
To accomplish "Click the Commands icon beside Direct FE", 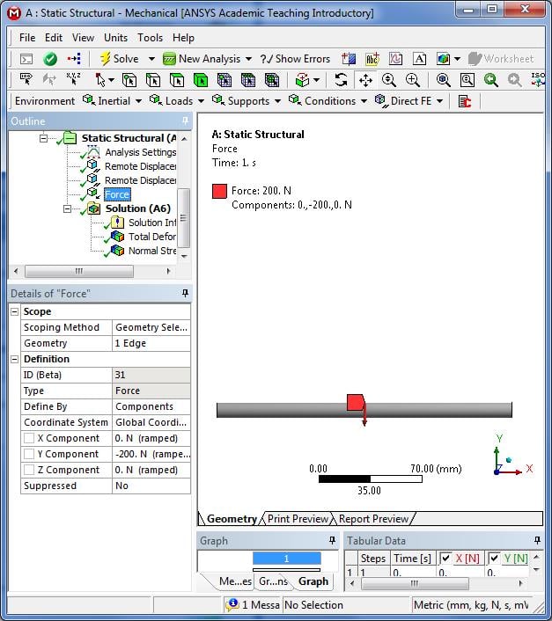I will click(x=465, y=101).
